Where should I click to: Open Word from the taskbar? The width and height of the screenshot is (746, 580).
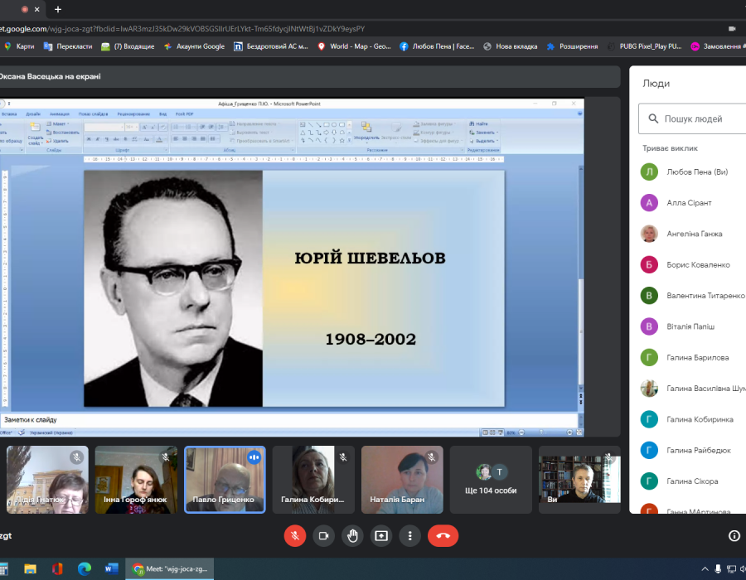click(x=111, y=569)
